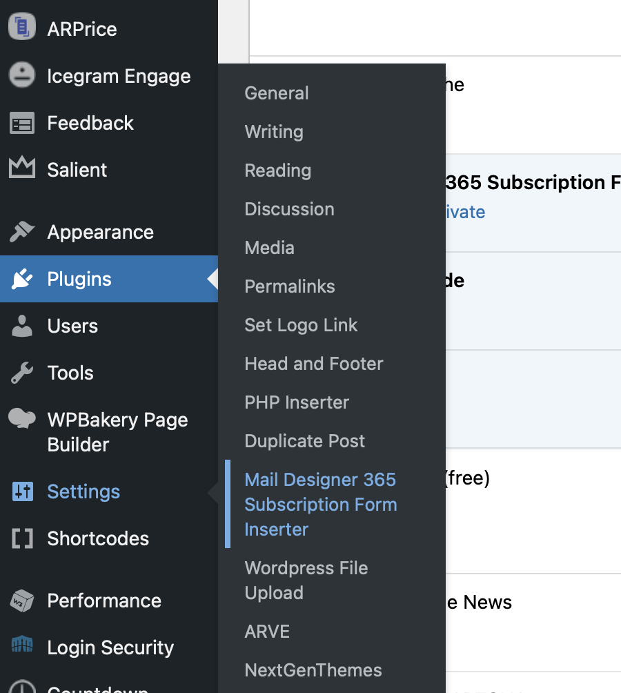Open the Performance menu
The image size is (621, 693).
pyautogui.click(x=104, y=601)
